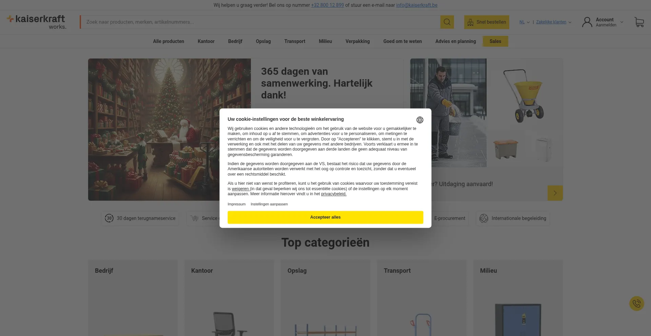Expand the Account Aanmelden menu chevron

coord(622,22)
